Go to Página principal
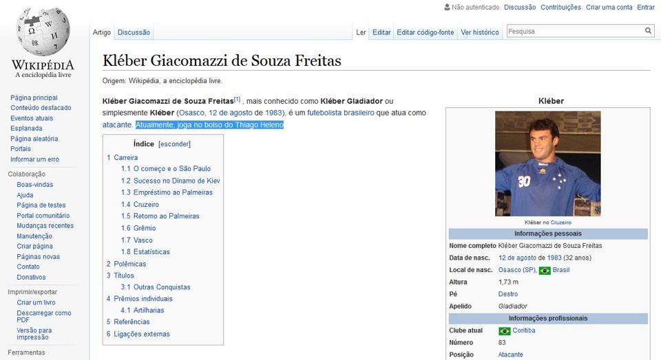The width and height of the screenshot is (661, 360). 34,98
